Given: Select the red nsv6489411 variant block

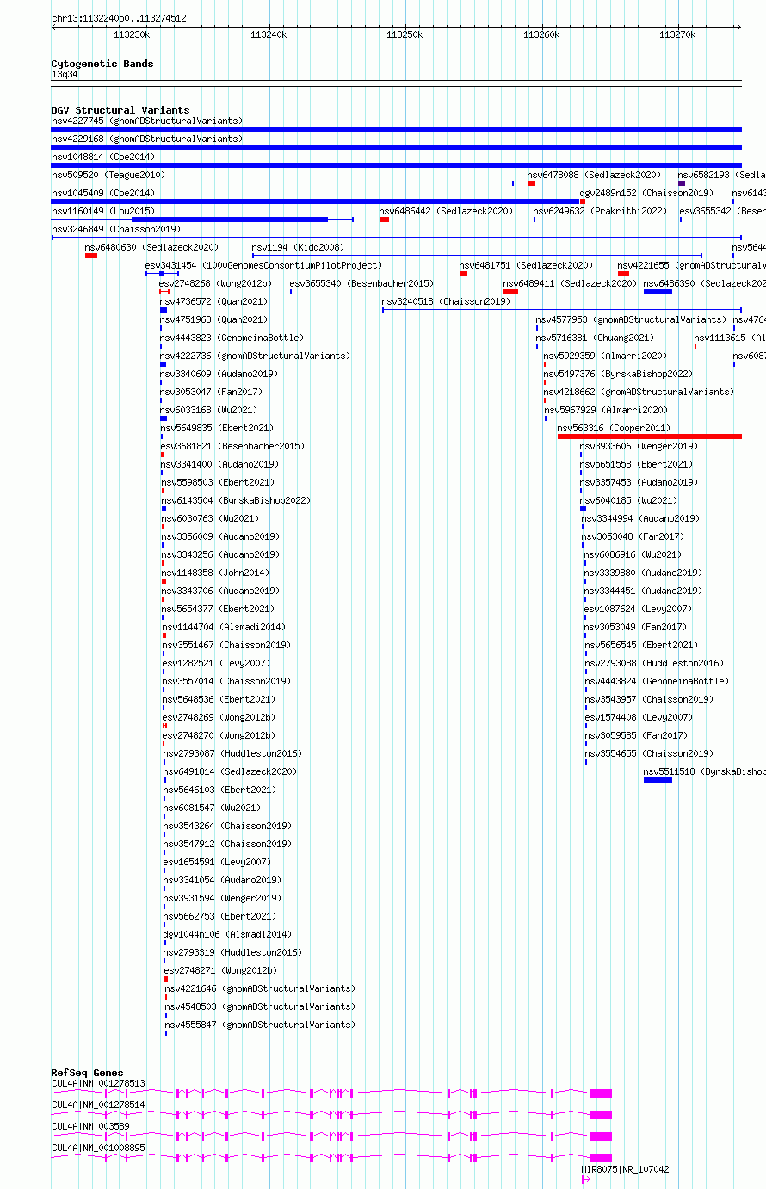Looking at the screenshot, I should tap(510, 292).
